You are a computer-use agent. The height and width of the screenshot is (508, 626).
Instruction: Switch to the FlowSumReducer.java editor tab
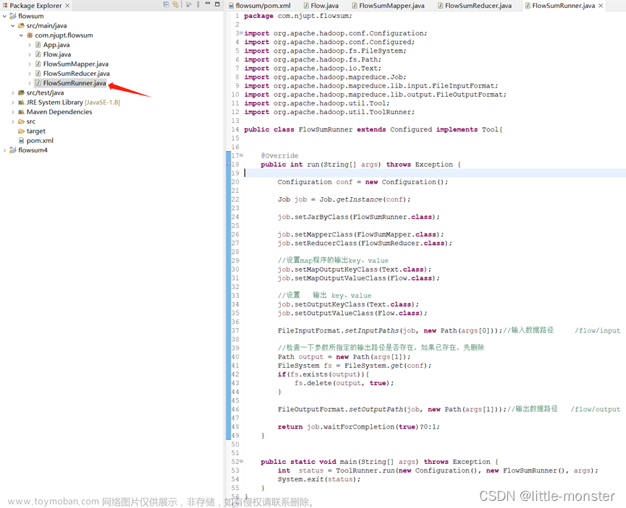pyautogui.click(x=475, y=6)
